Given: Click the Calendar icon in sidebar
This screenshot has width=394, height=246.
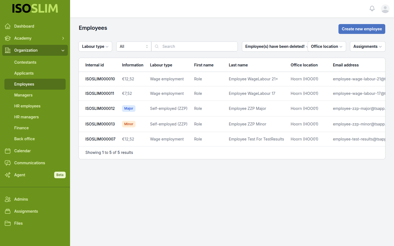Looking at the screenshot, I should click(8, 151).
